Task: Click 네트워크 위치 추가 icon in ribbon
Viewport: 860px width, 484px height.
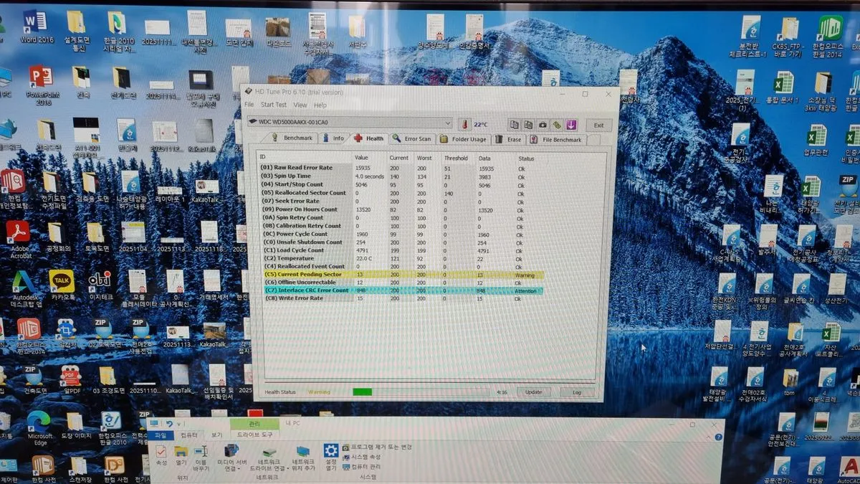Action: (304, 457)
